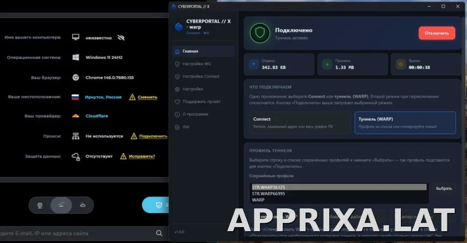Select the globe tab in bottom switcher
The width and height of the screenshot is (467, 243).
(40, 205)
